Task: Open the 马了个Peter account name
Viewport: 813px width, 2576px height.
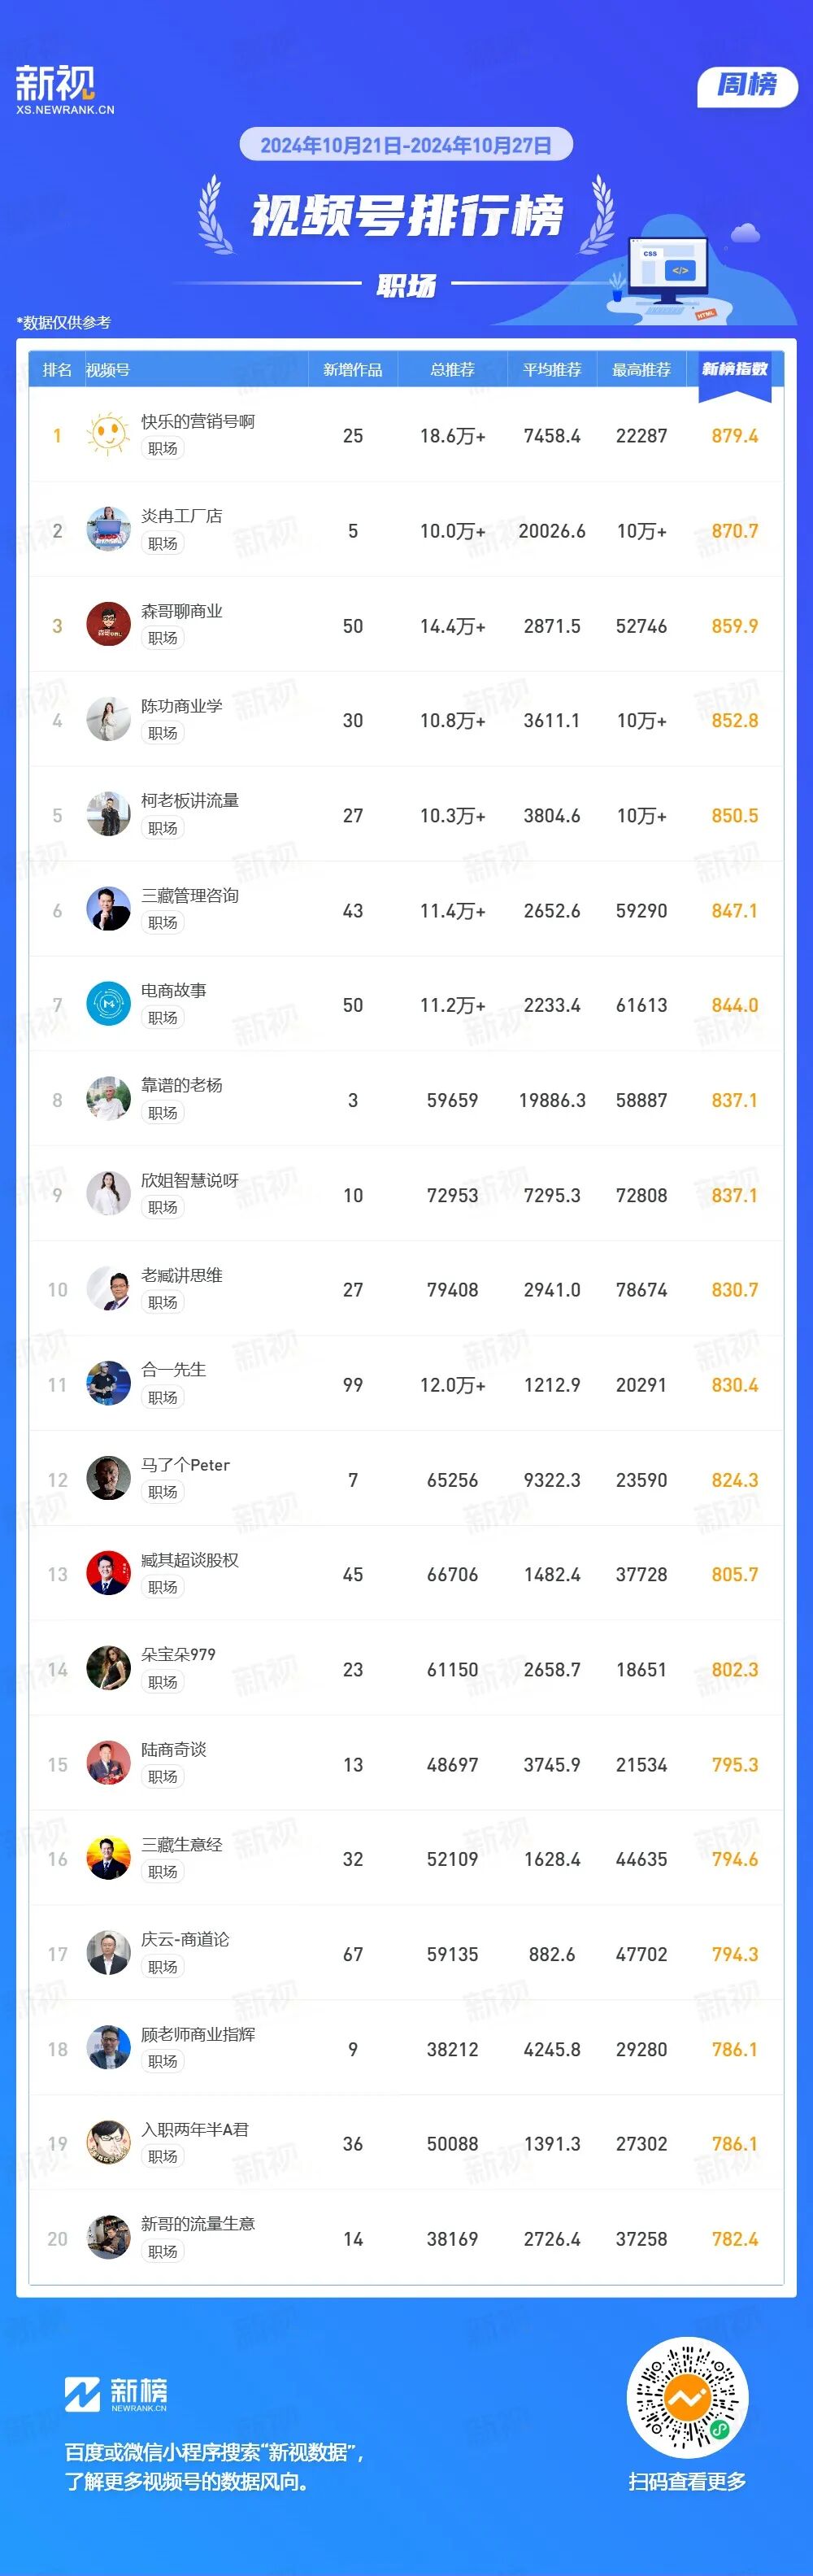Action: [x=185, y=1465]
